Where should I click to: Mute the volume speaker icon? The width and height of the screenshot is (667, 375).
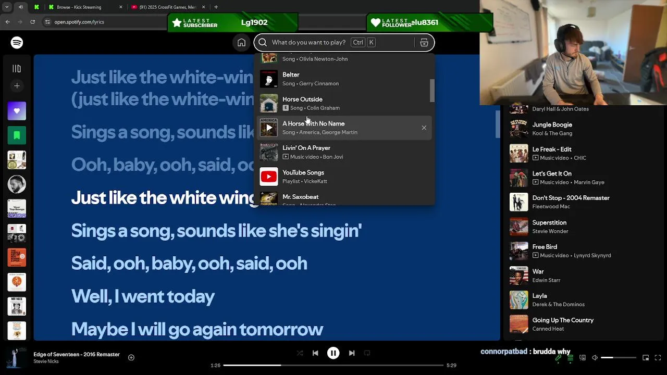pyautogui.click(x=595, y=358)
